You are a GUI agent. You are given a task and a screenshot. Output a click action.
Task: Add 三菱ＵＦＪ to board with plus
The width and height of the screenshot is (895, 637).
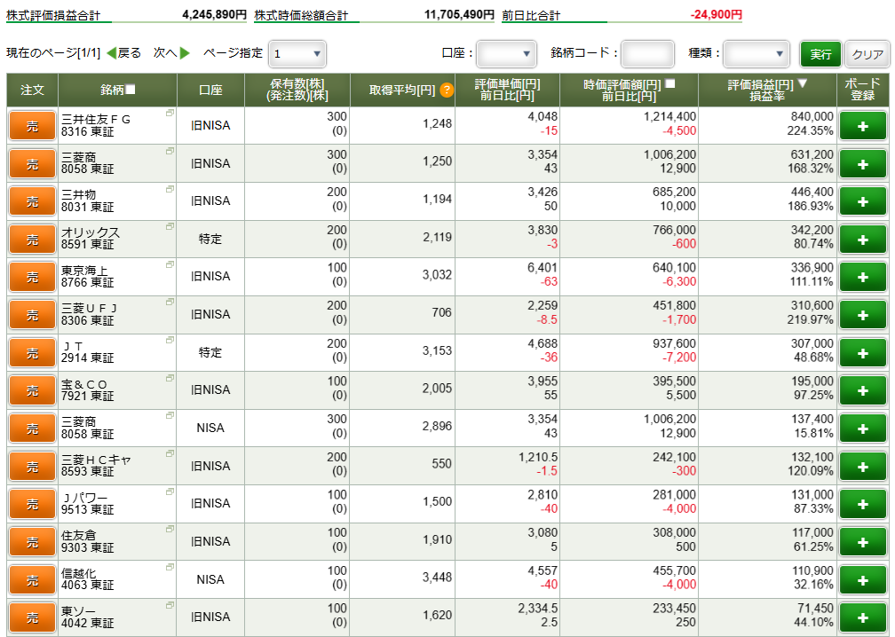point(862,315)
